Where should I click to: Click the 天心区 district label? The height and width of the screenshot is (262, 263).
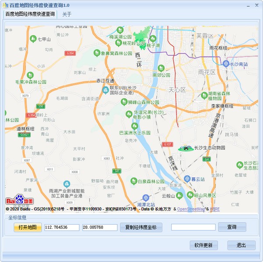point(177,90)
